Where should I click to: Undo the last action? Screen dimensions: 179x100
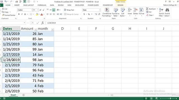pos(6,2)
